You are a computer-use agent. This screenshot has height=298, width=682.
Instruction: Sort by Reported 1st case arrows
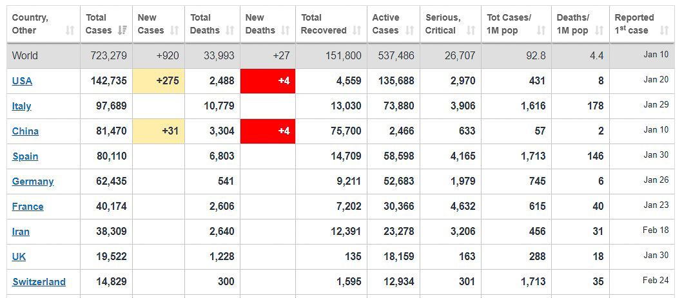[664, 30]
